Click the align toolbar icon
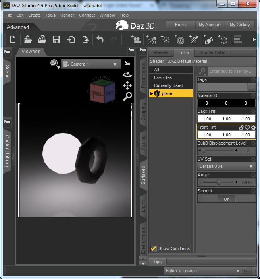This screenshot has height=279, width=260. point(237,39)
